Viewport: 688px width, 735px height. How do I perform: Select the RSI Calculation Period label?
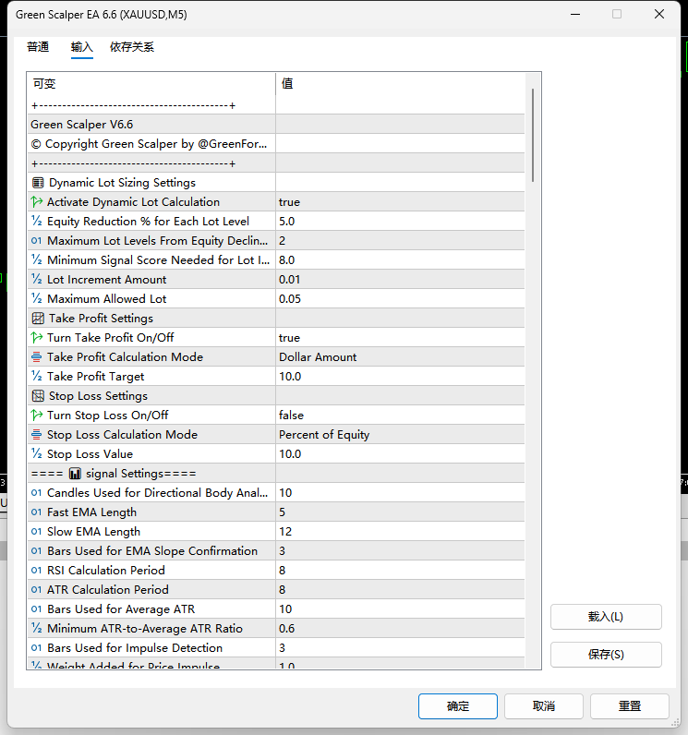pyautogui.click(x=106, y=570)
